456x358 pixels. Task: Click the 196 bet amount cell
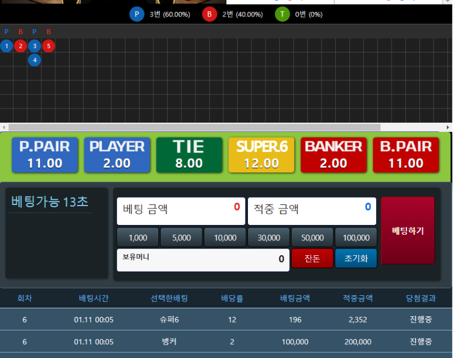295,320
